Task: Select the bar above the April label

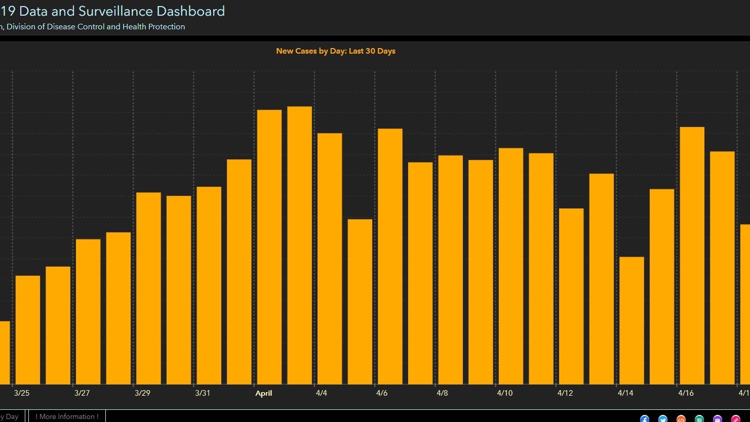Action: (x=269, y=247)
